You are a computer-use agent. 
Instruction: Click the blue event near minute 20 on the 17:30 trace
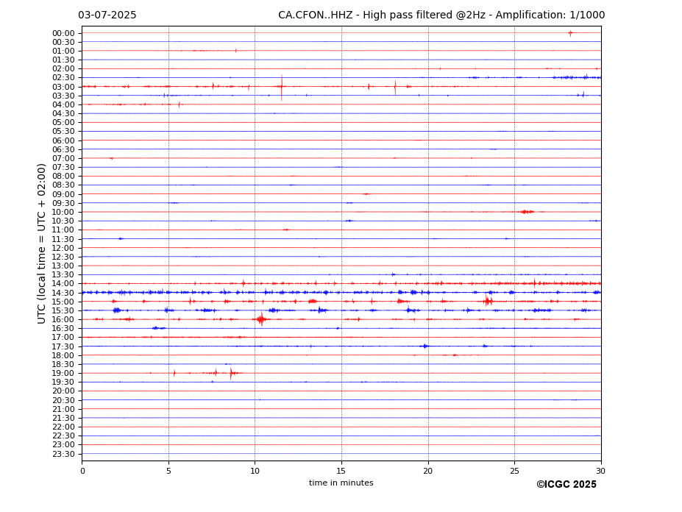(425, 346)
